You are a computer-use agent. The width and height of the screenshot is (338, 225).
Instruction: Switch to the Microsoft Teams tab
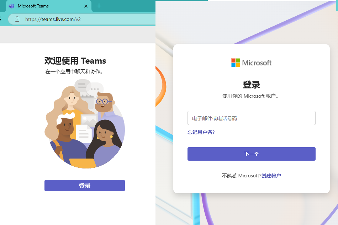[49, 6]
